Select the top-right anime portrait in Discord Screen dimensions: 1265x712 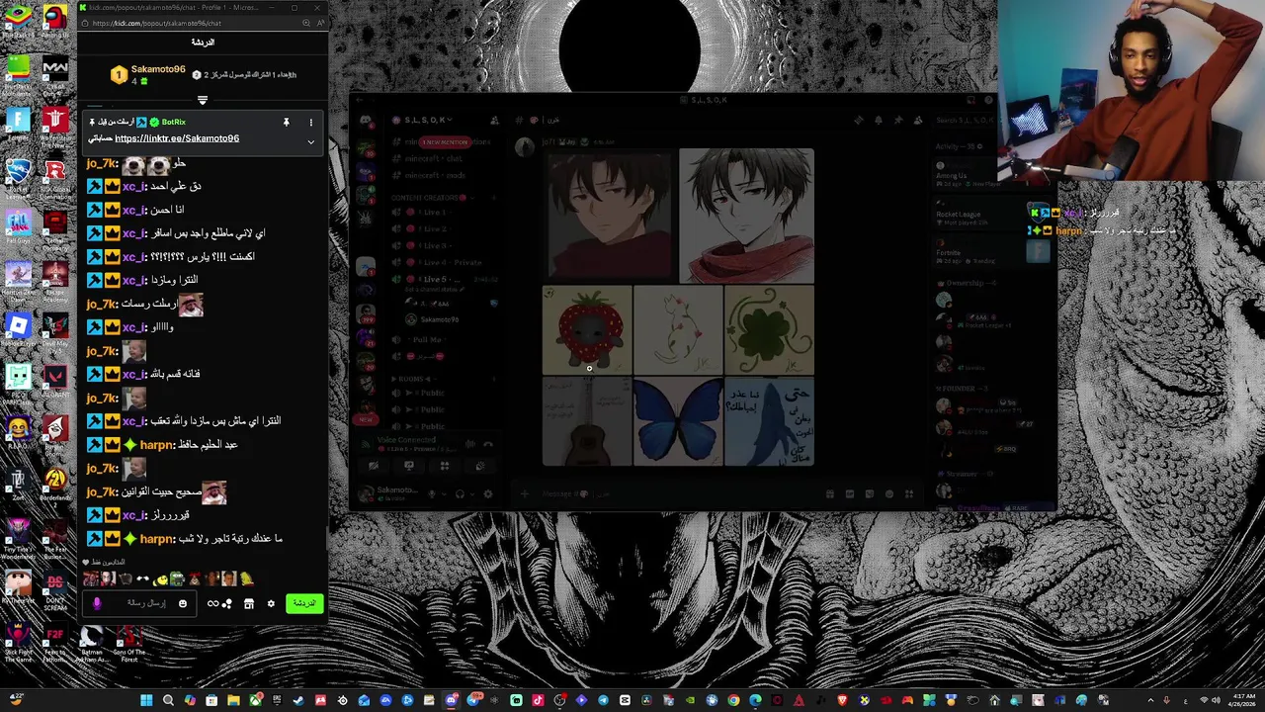746,217
